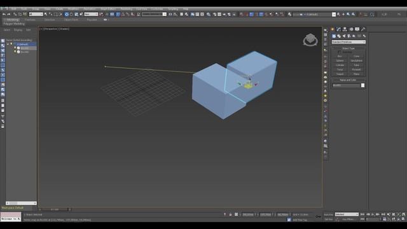The width and height of the screenshot is (407, 229).
Task: Open the object color swatch
Action: coord(362,85)
